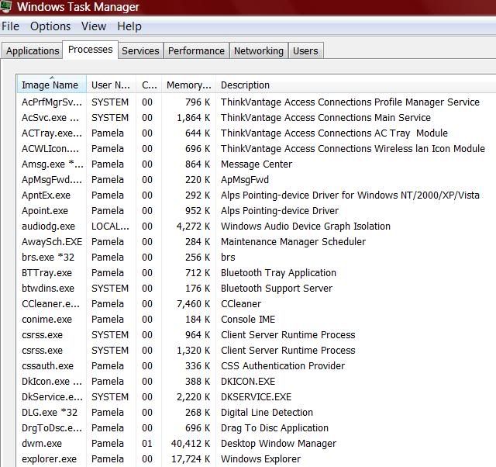Open the View menu
The image size is (496, 467).
coord(94,26)
